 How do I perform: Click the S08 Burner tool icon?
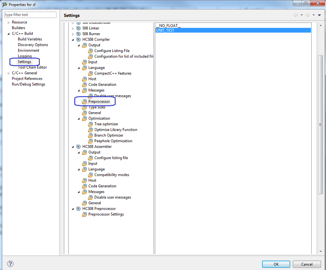pyautogui.click(x=78, y=34)
